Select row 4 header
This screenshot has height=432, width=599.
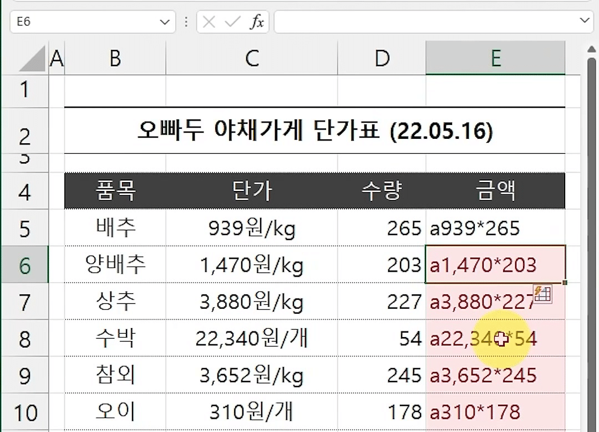[25, 191]
